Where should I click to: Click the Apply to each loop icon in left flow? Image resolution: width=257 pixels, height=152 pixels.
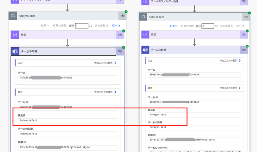click(x=13, y=16)
